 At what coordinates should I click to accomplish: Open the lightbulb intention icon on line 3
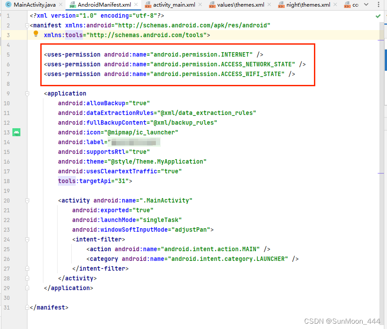click(36, 34)
